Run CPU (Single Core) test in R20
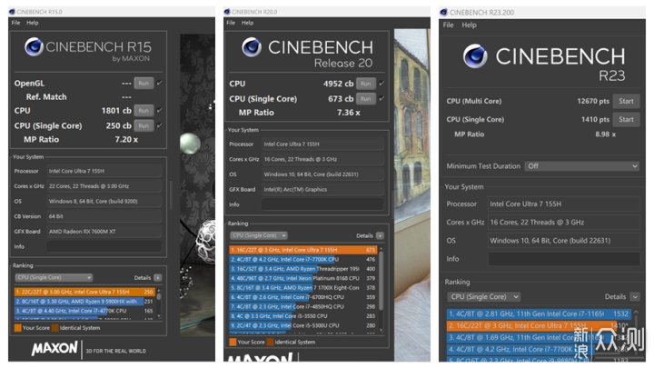The width and height of the screenshot is (654, 368). pyautogui.click(x=366, y=99)
